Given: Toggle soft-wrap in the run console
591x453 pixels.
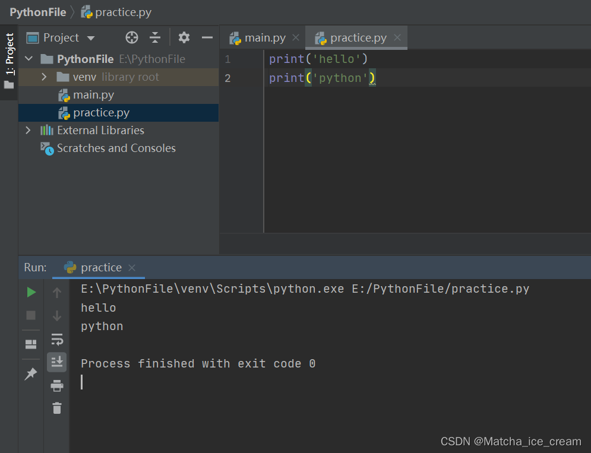Looking at the screenshot, I should [57, 339].
